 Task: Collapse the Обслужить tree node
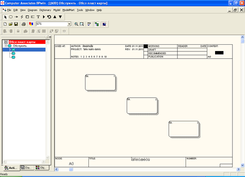[x=6, y=46]
